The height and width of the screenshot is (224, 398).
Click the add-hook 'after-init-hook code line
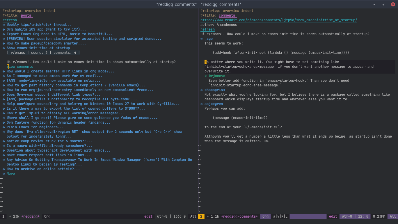[281, 53]
